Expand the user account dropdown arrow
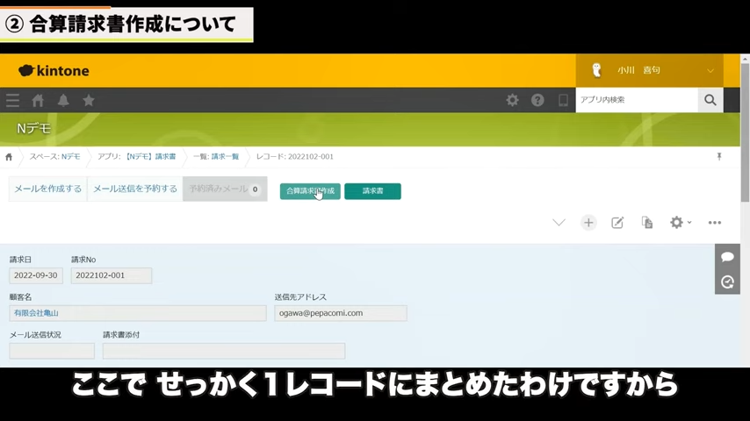The image size is (750, 421). pyautogui.click(x=710, y=71)
